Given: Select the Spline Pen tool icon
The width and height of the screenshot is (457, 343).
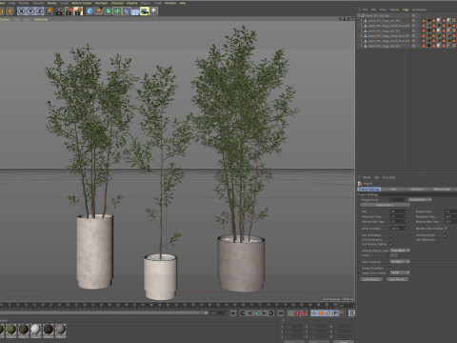Looking at the screenshot, I should click(x=99, y=11).
